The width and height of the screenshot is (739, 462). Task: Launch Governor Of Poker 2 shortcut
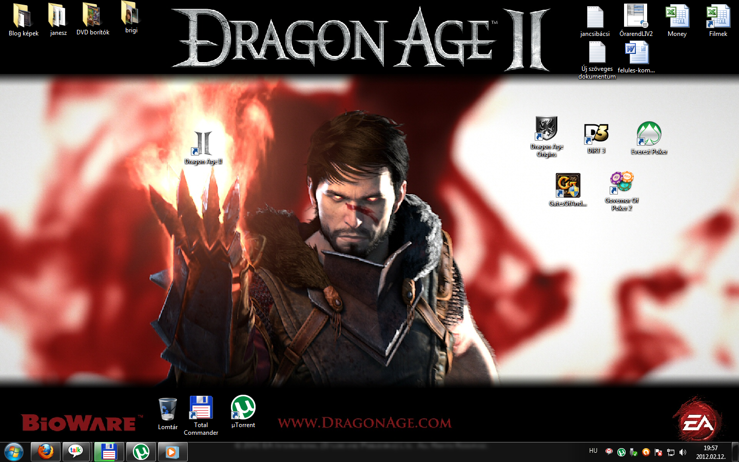tap(621, 191)
